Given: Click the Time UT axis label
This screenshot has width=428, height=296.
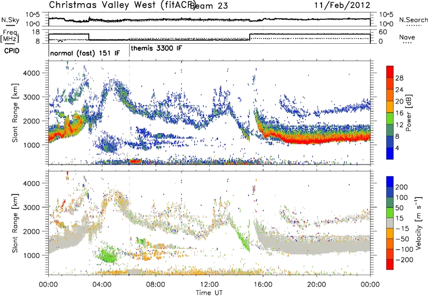Looking at the screenshot, I should (x=209, y=293).
